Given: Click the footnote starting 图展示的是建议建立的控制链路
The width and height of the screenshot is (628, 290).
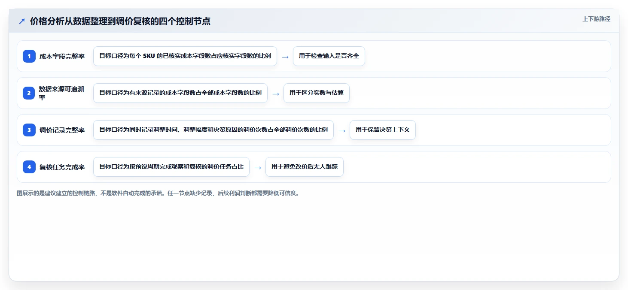Looking at the screenshot, I should tap(158, 193).
